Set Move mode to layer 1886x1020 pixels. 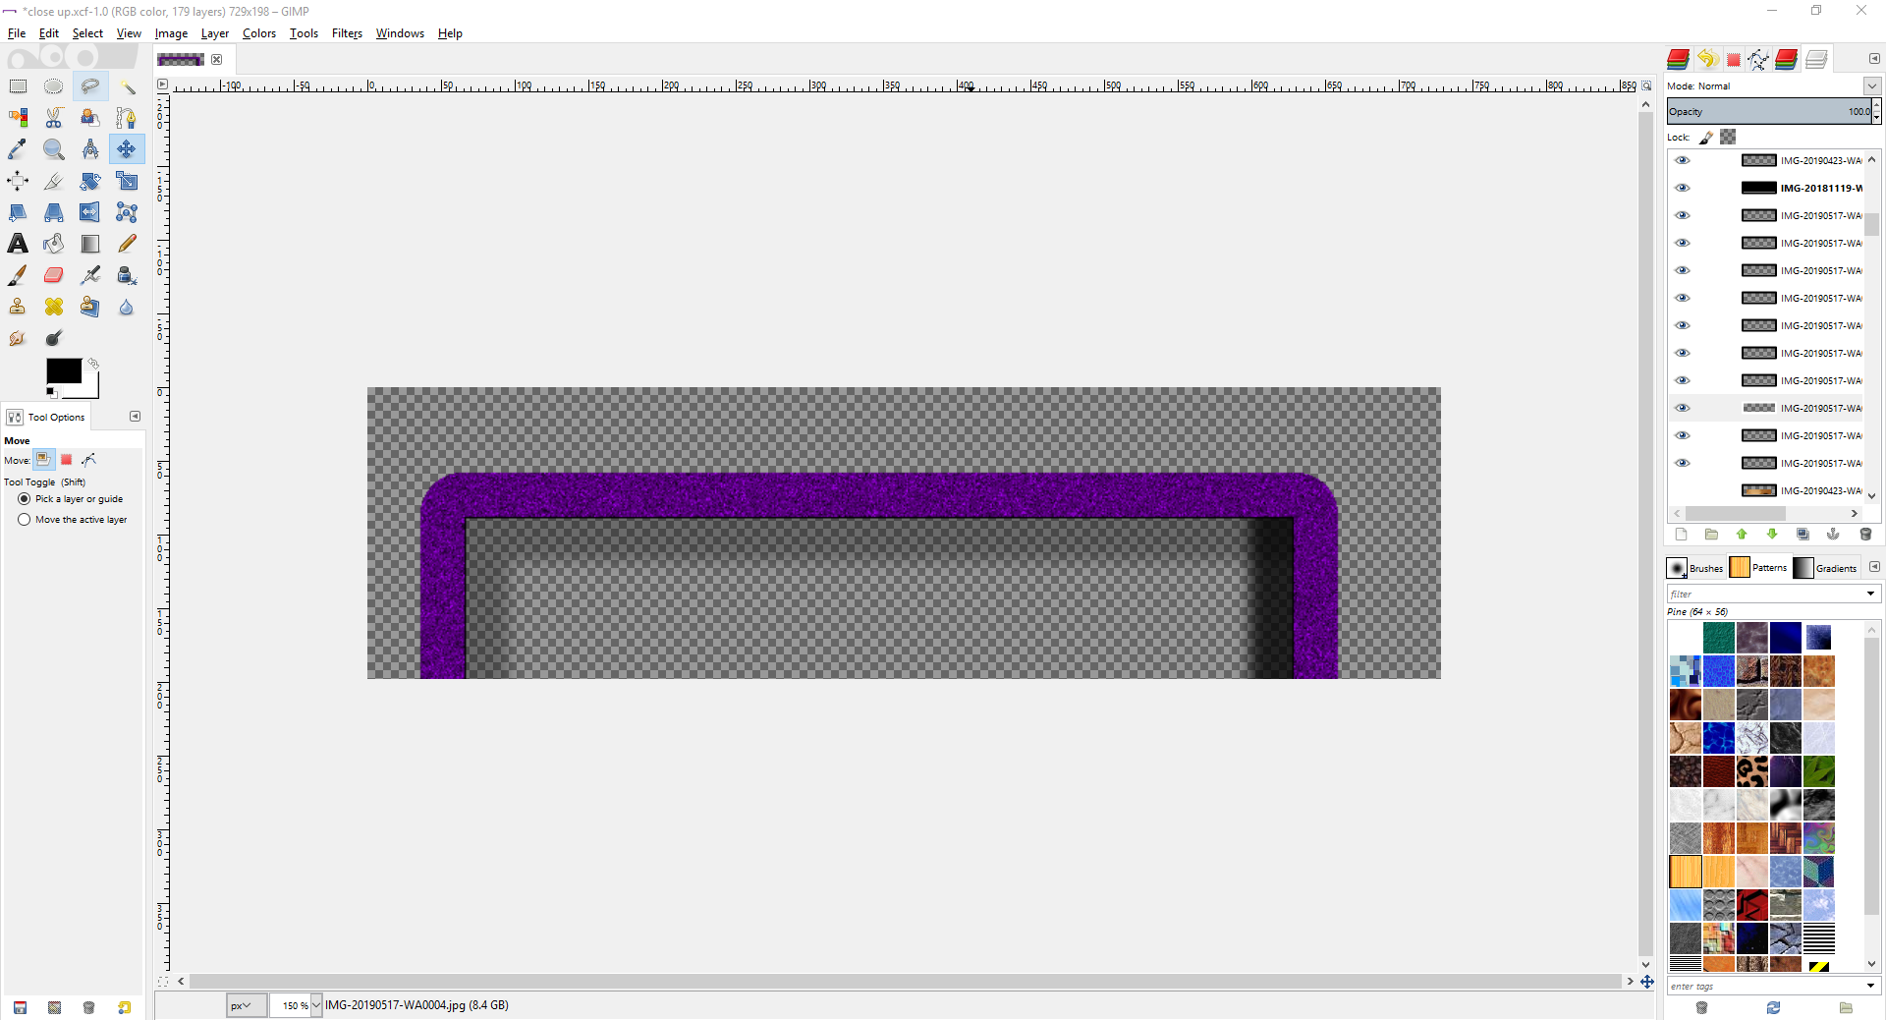coord(43,460)
